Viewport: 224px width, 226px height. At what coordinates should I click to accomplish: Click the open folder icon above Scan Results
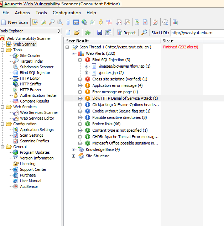(77, 33)
